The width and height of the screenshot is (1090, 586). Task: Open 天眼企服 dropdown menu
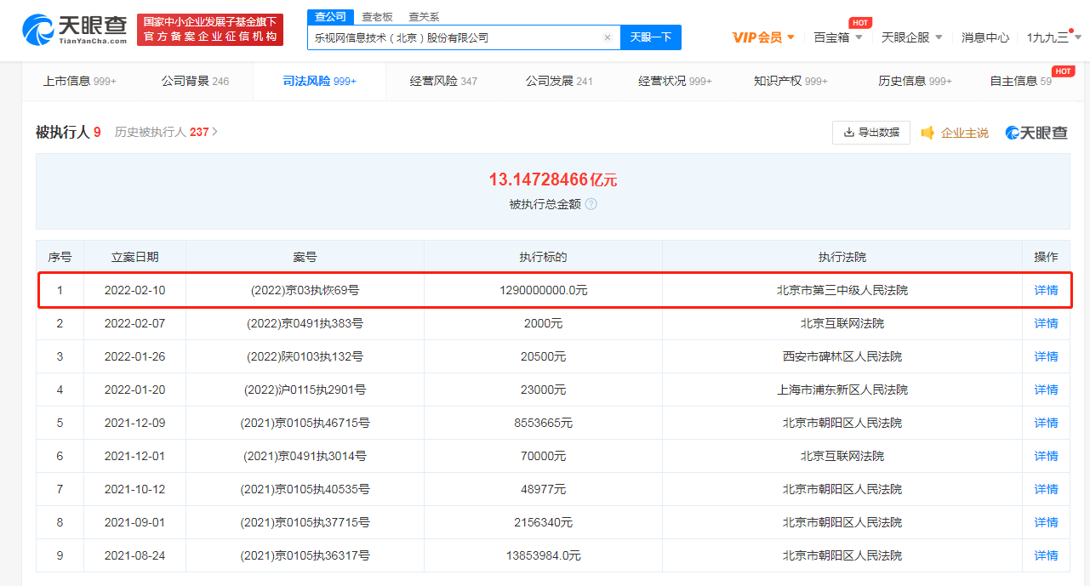pyautogui.click(x=911, y=37)
